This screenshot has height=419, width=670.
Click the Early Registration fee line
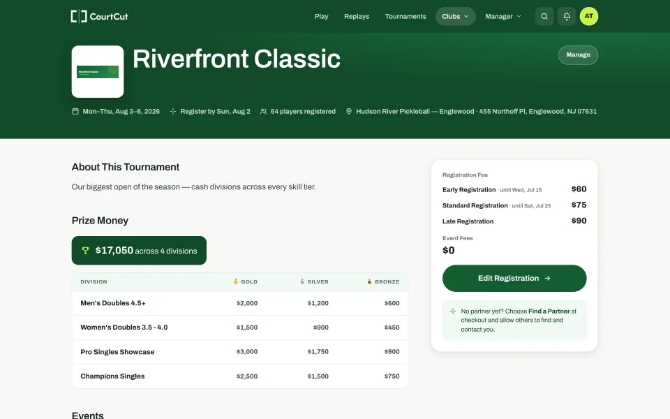(514, 189)
